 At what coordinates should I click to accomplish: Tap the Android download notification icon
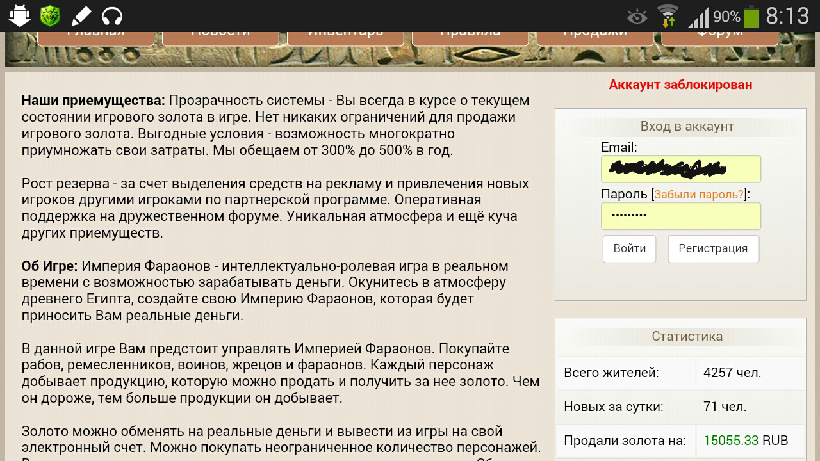[x=20, y=15]
